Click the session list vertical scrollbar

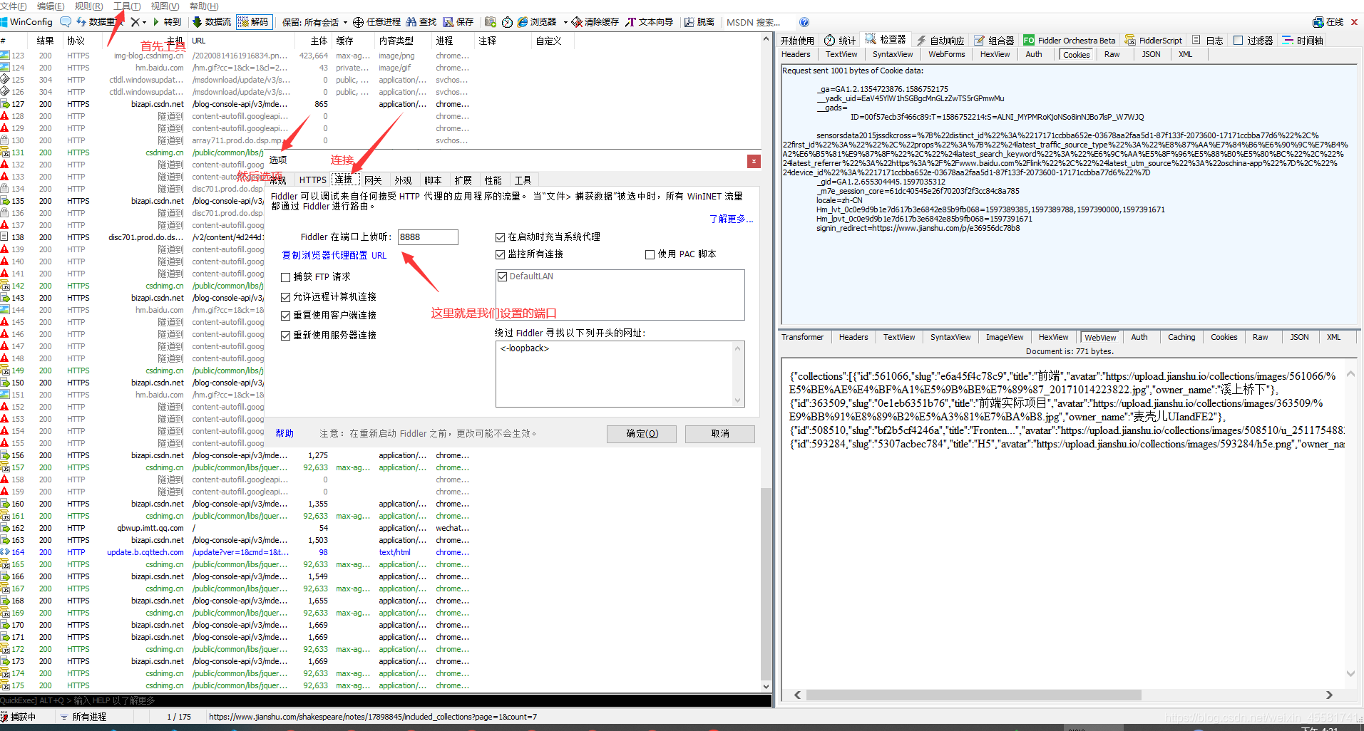click(x=766, y=584)
